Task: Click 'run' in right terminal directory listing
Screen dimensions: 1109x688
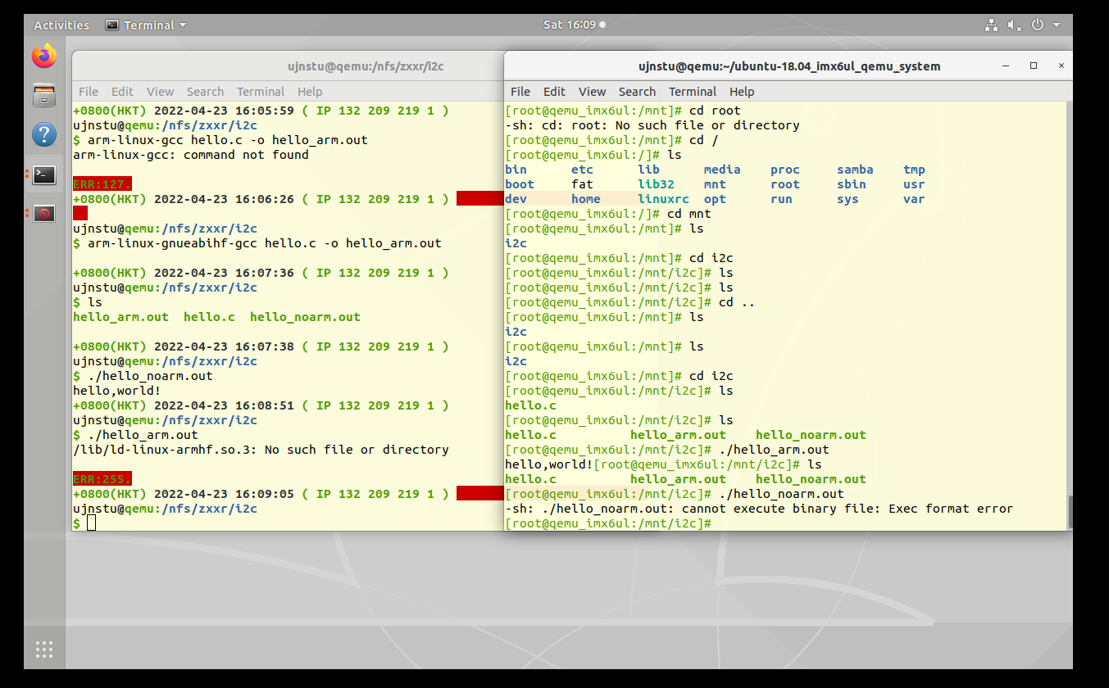Action: click(781, 199)
